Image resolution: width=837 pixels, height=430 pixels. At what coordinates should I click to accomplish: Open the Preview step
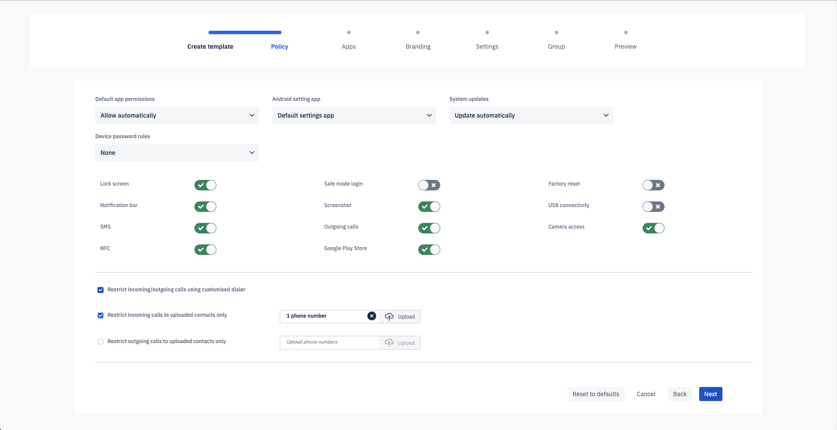[625, 47]
